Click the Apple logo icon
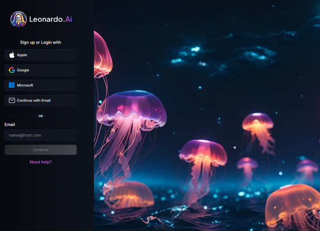 [x=12, y=55]
